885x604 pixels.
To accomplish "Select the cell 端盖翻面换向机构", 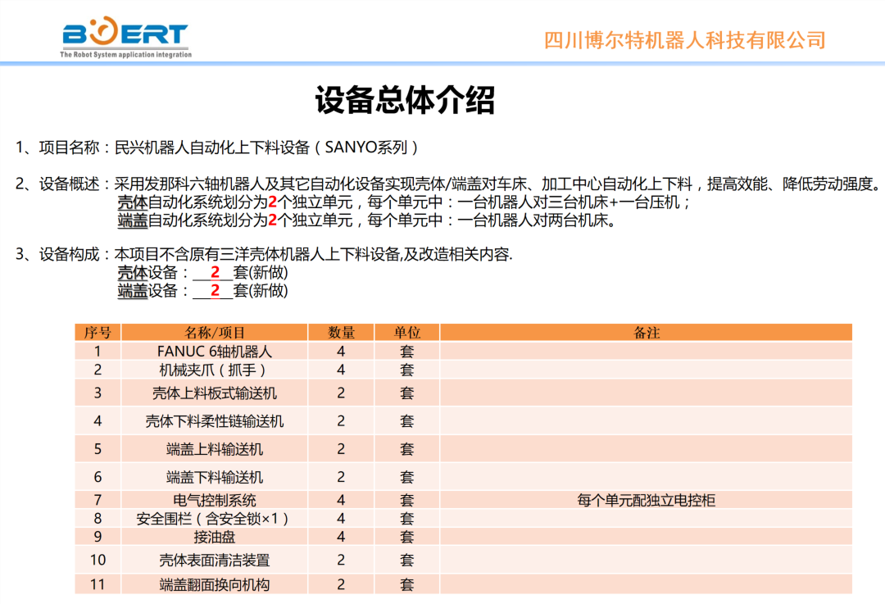I will pos(215,584).
